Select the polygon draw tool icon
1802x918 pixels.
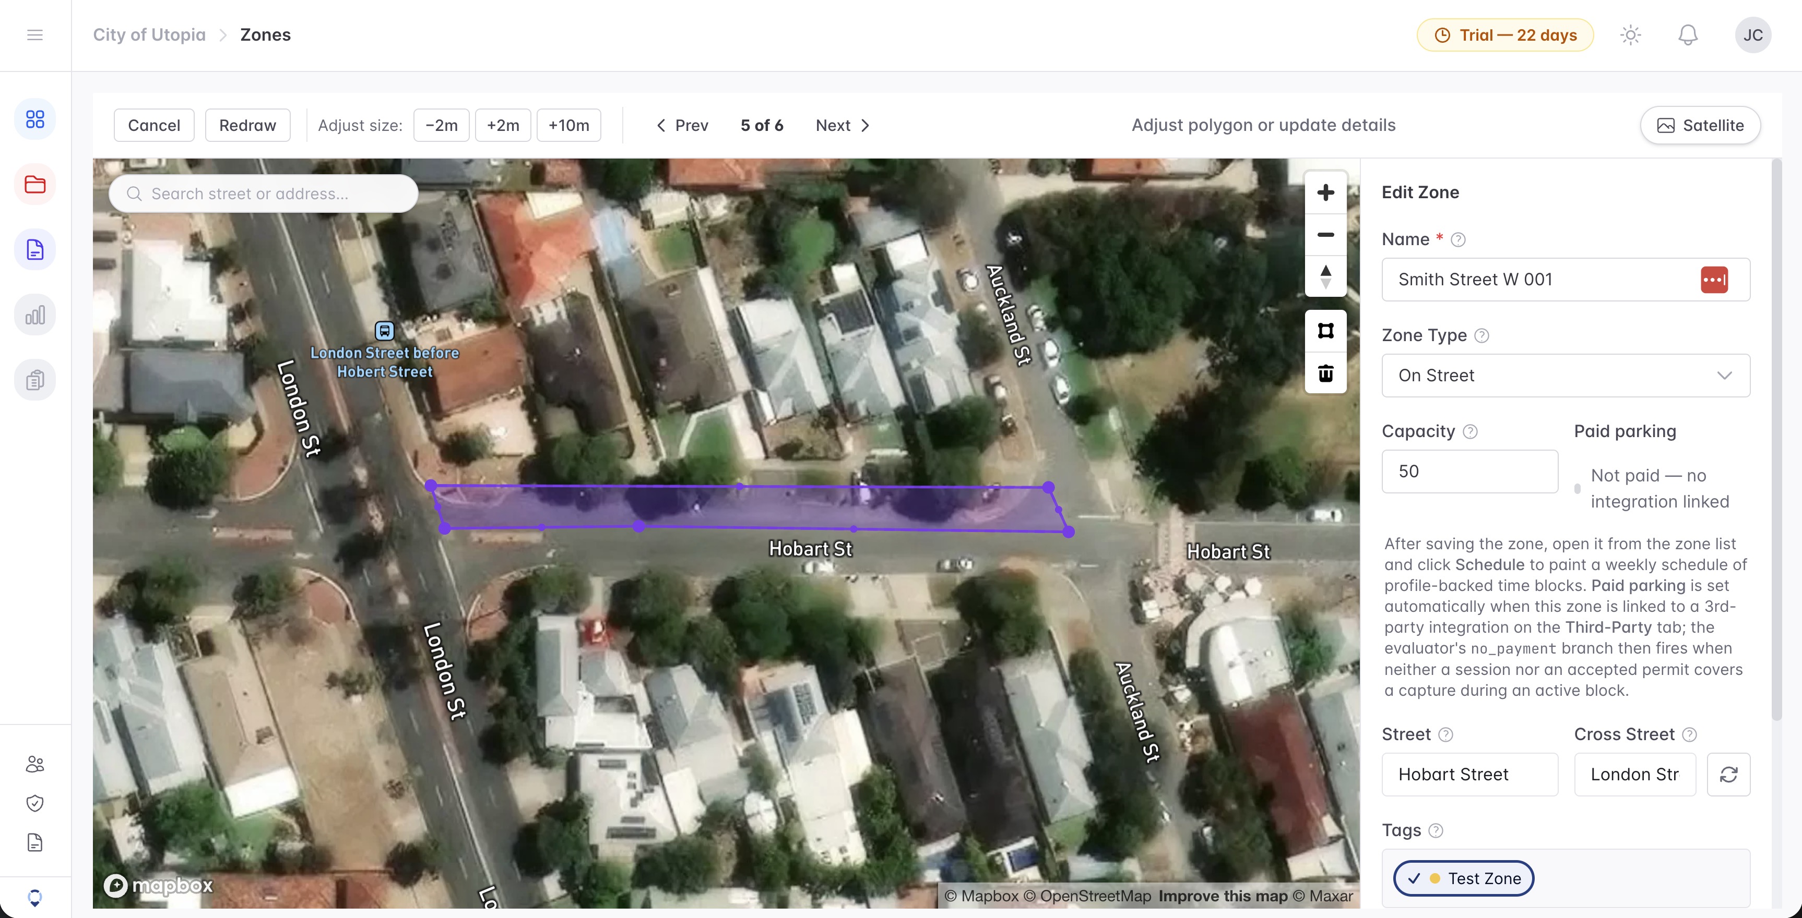coord(1325,331)
